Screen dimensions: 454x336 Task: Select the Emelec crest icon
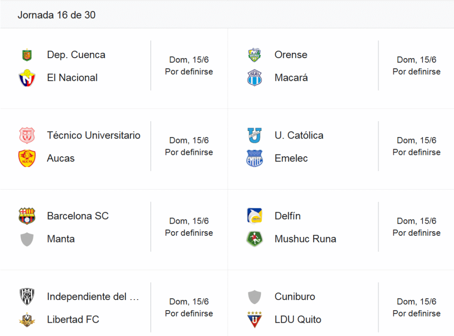[254, 158]
